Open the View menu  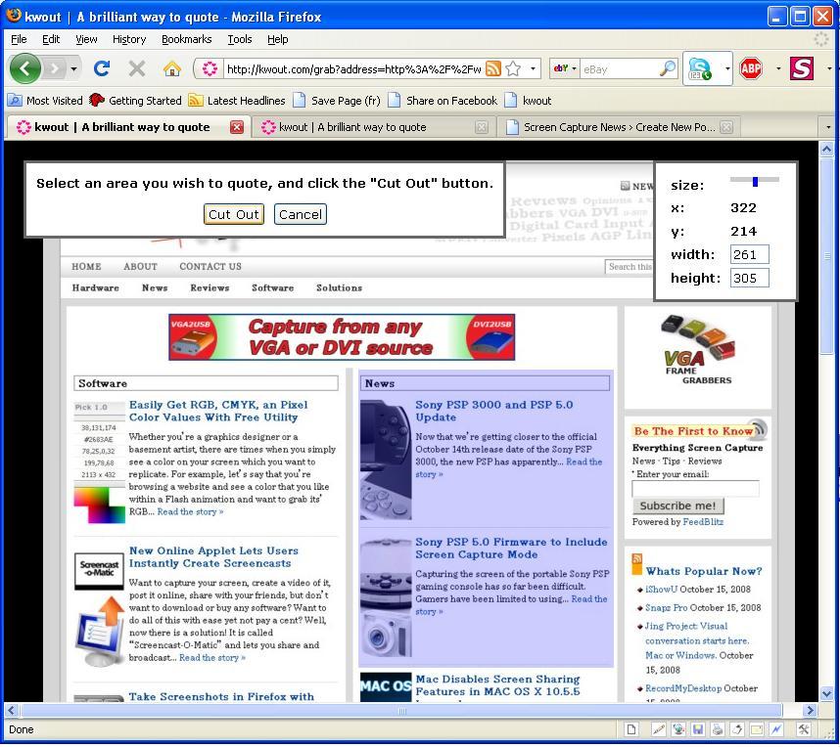coord(86,39)
